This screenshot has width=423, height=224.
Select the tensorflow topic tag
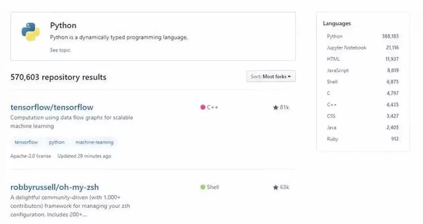coord(26,142)
